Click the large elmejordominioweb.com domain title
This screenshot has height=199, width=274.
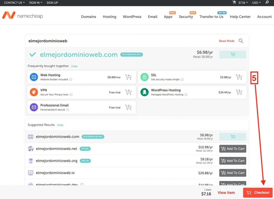pos(79,55)
